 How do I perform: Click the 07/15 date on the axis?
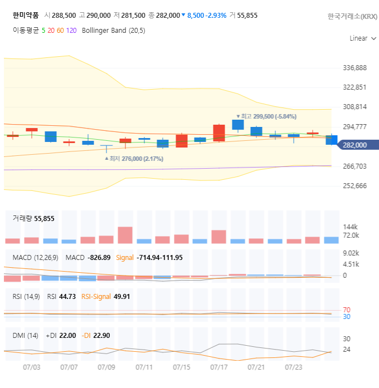(182, 367)
